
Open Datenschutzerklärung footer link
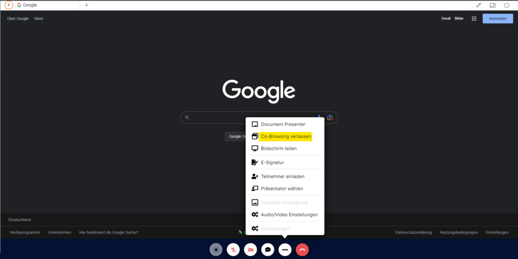point(413,232)
